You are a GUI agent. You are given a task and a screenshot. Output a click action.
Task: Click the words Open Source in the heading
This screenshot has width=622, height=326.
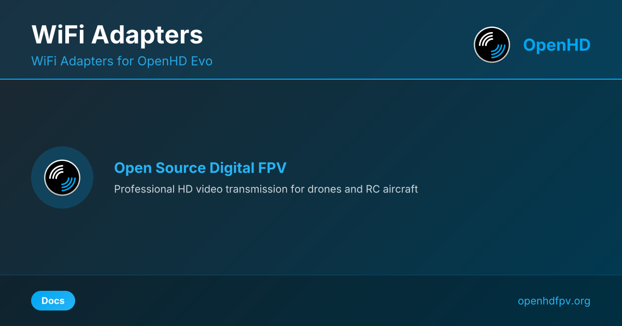pyautogui.click(x=159, y=168)
